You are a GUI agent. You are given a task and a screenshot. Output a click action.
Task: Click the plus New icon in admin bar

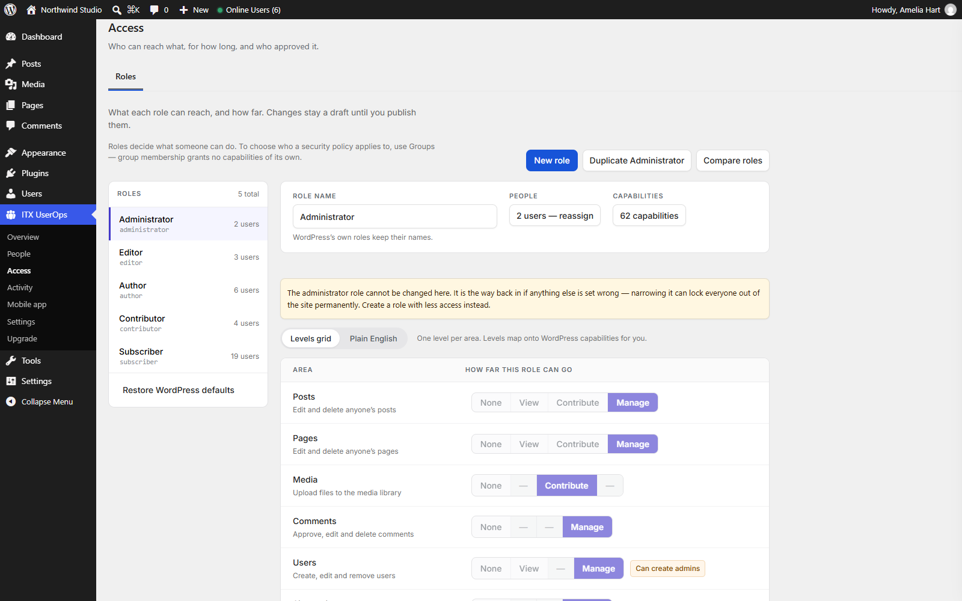(x=184, y=10)
